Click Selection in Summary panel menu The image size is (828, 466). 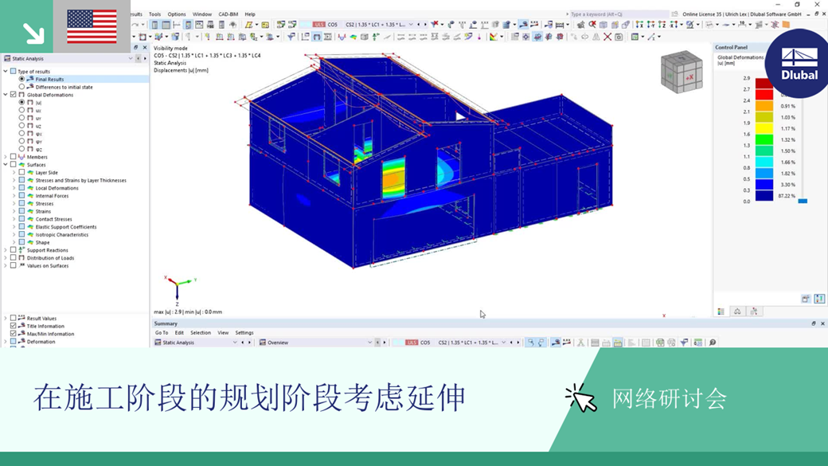click(200, 333)
